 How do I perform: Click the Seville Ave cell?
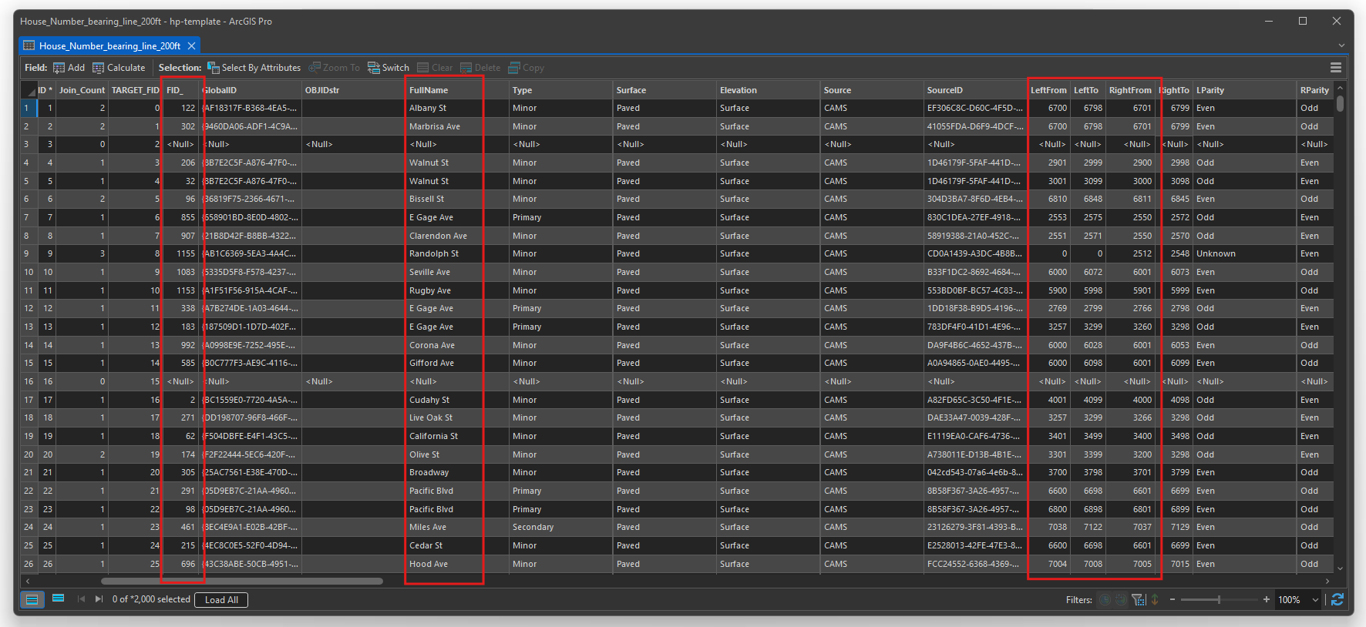tap(457, 272)
